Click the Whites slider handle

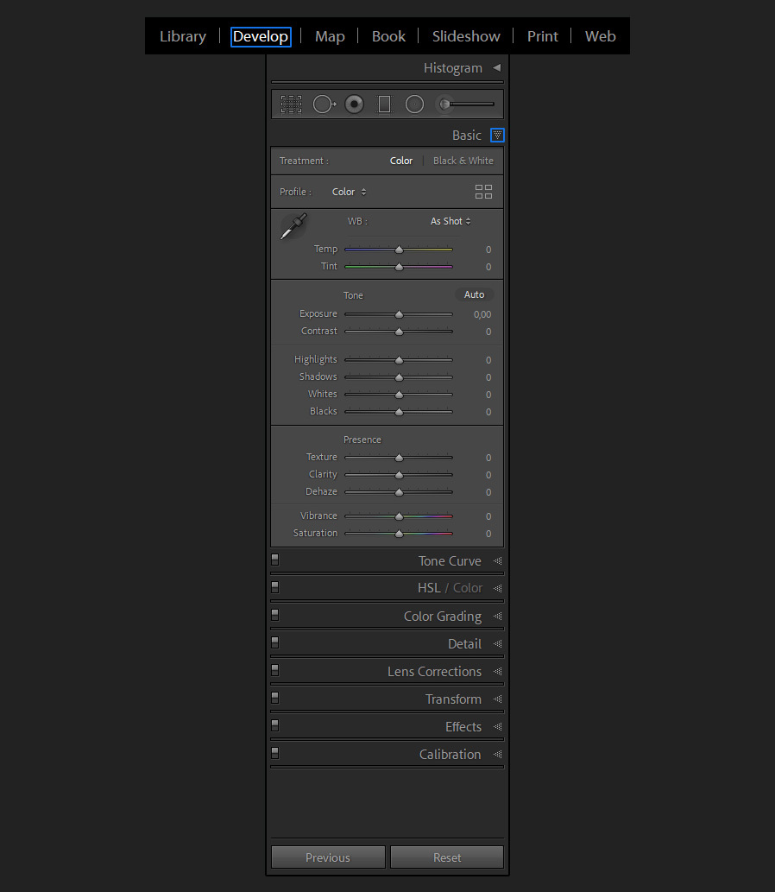(400, 395)
